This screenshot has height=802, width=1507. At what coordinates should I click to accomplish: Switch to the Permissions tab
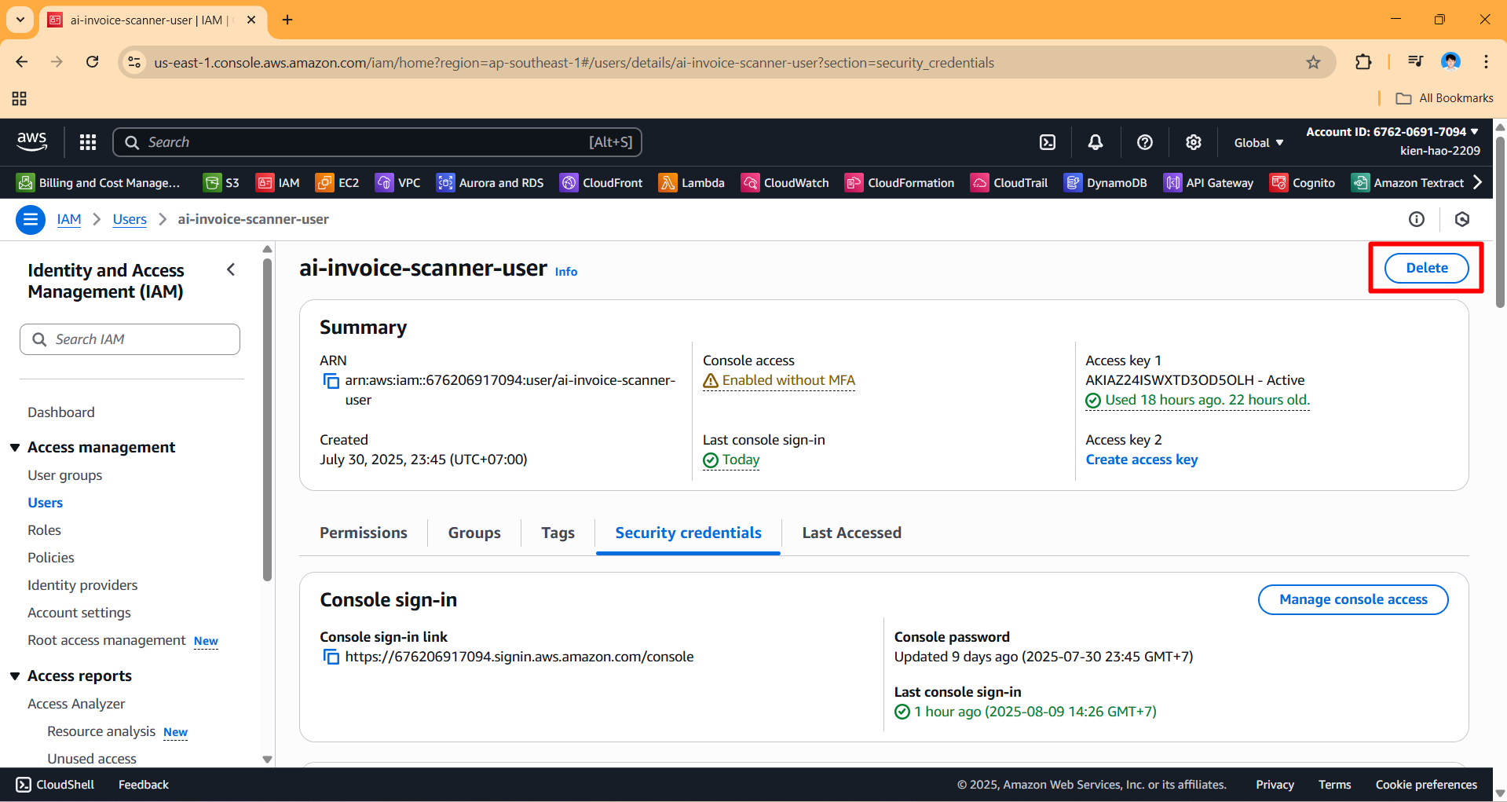pyautogui.click(x=363, y=533)
